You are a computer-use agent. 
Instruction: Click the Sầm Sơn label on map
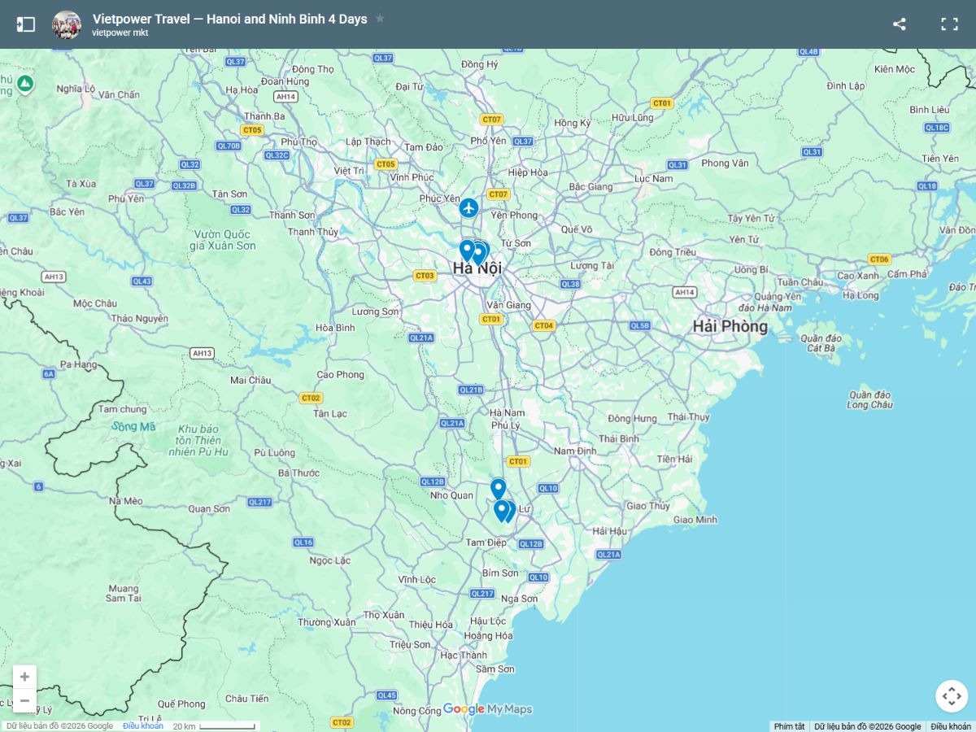495,669
